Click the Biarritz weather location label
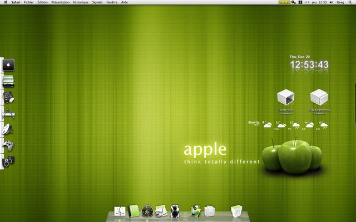Screen dimensions: 356x222 pos(254,123)
